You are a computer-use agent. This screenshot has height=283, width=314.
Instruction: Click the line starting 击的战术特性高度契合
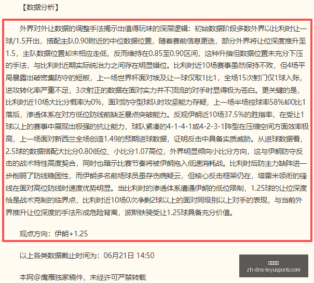pyautogui.click(x=156, y=164)
